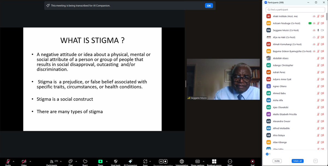The width and height of the screenshot is (328, 166).
Task: Toggle Acksam Nsubuga's muted microphone icon
Action: 318,23
